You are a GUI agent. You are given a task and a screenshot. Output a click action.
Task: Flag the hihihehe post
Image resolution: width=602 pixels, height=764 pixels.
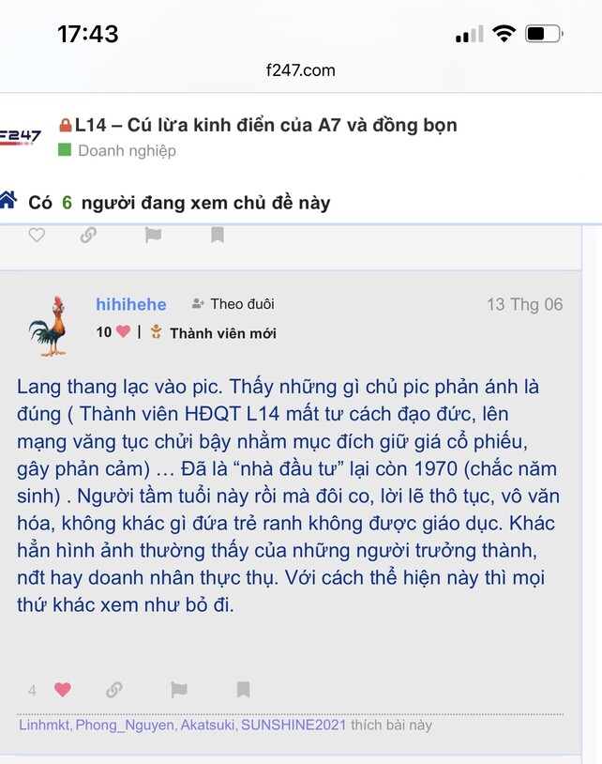[x=179, y=690]
